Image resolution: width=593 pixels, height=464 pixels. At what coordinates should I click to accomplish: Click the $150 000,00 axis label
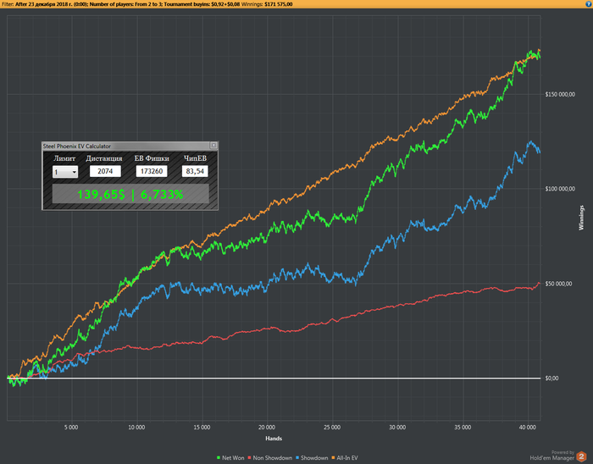[560, 95]
